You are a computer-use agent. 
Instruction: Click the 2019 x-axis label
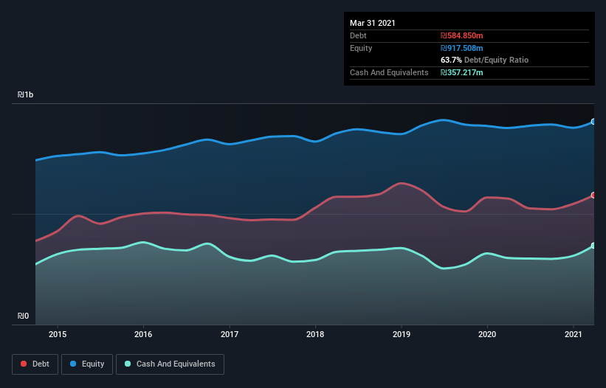pyautogui.click(x=402, y=334)
